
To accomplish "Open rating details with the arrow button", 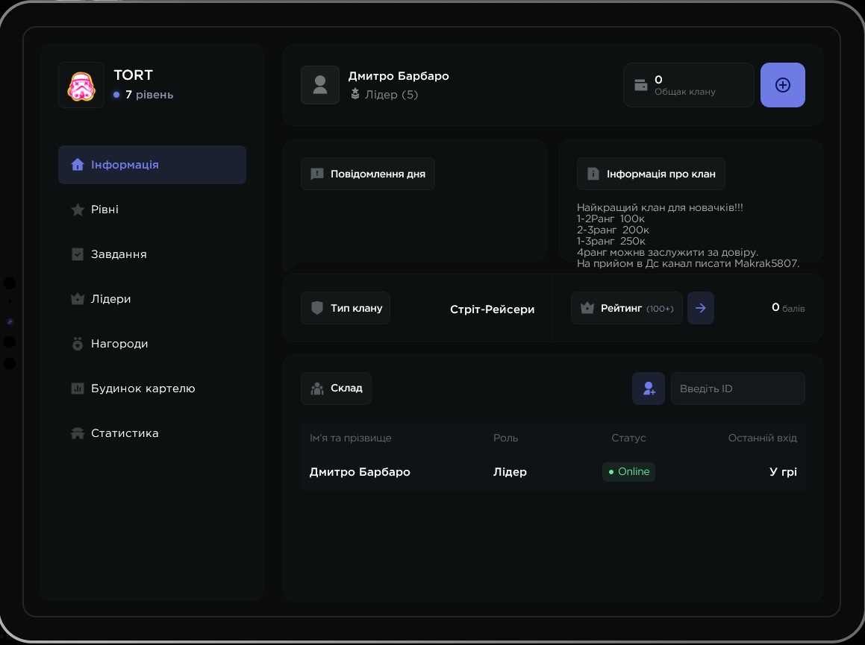I will [701, 308].
